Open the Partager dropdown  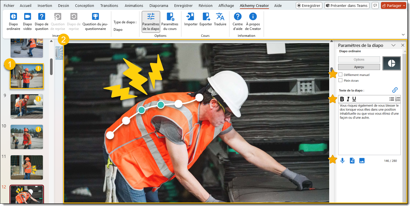(x=404, y=5)
